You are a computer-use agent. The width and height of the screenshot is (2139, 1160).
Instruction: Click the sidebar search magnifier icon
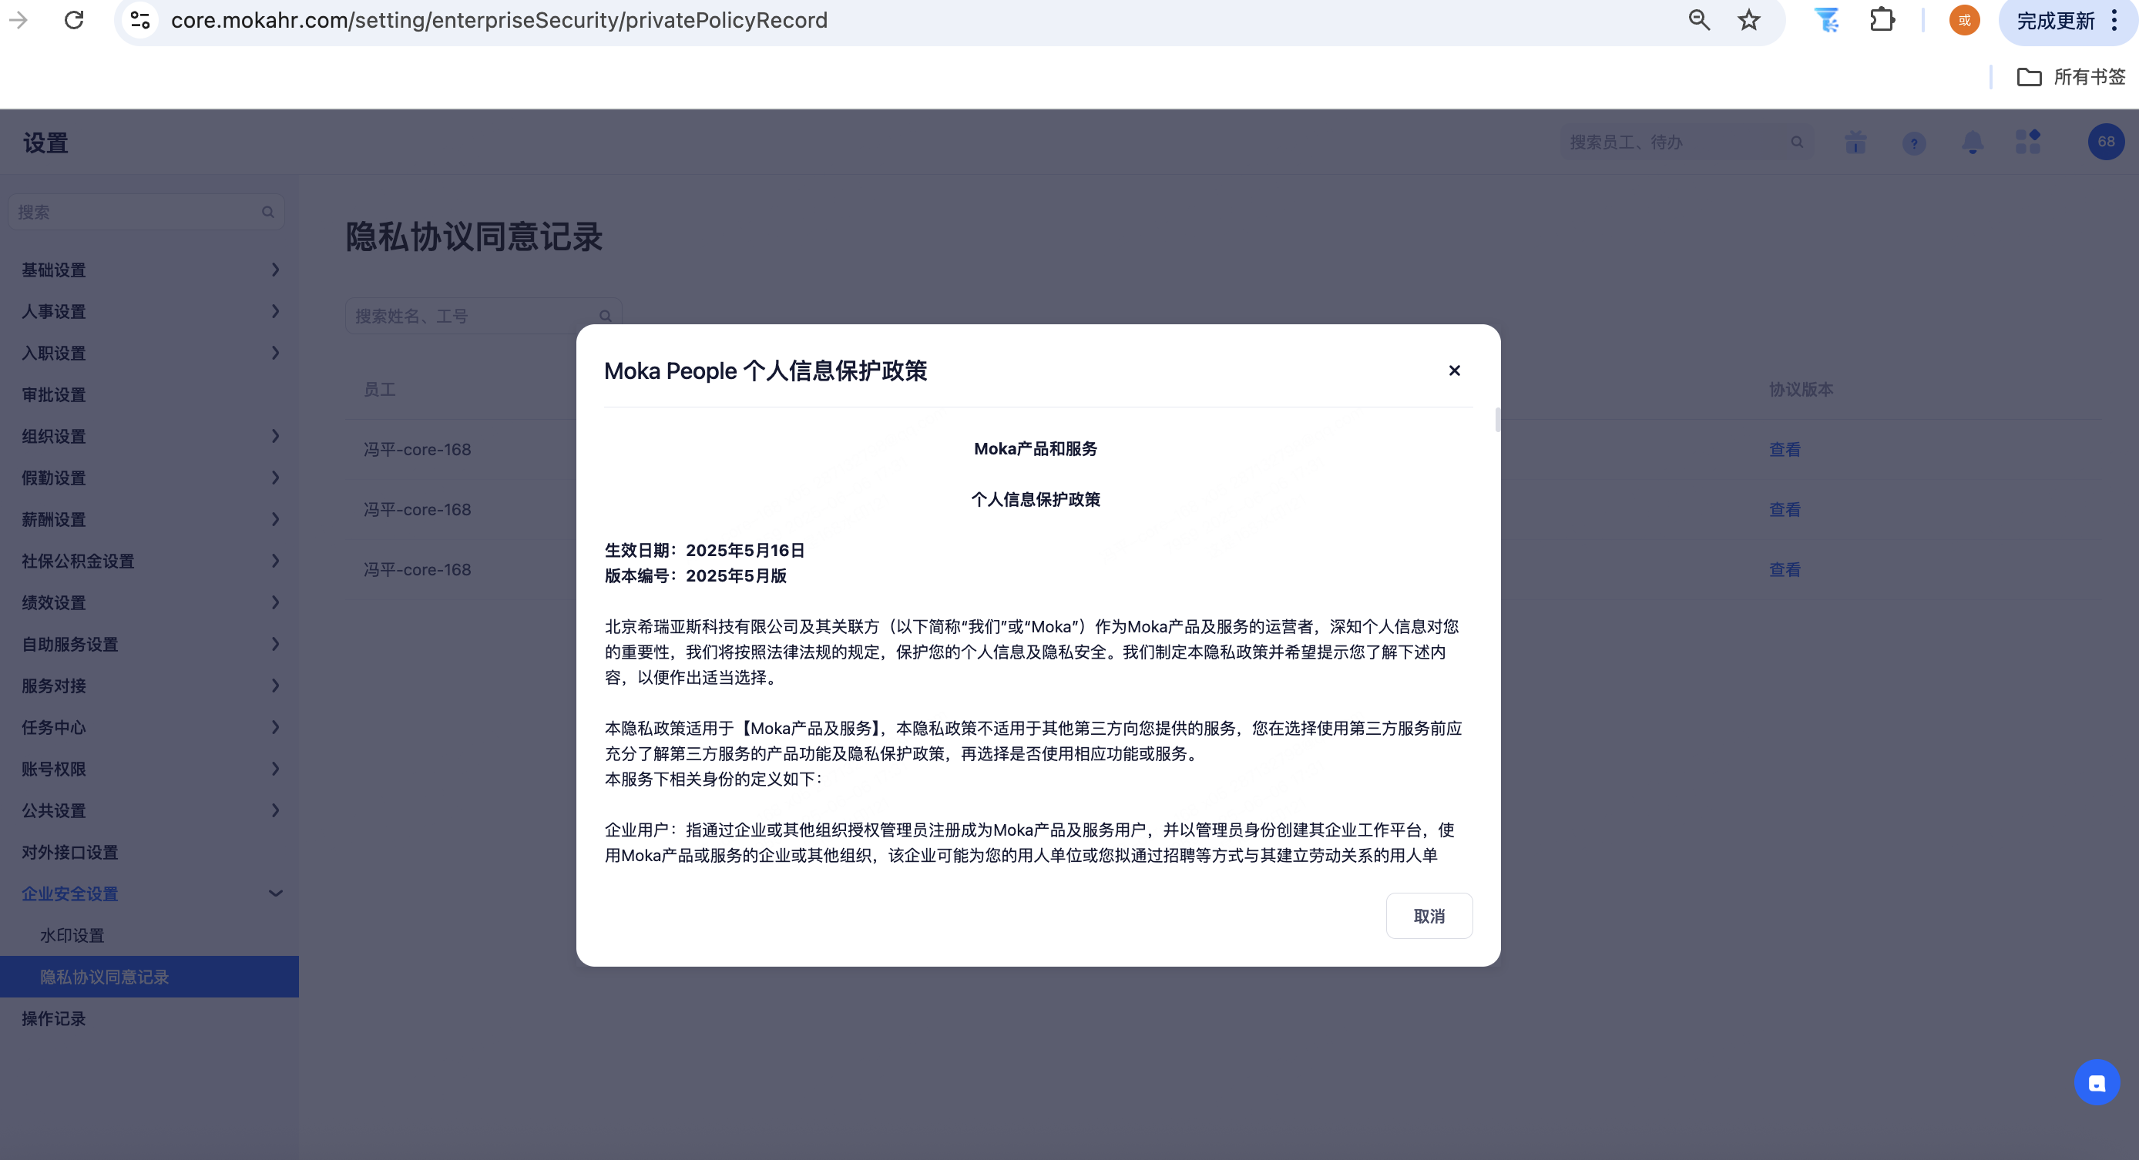coord(267,212)
